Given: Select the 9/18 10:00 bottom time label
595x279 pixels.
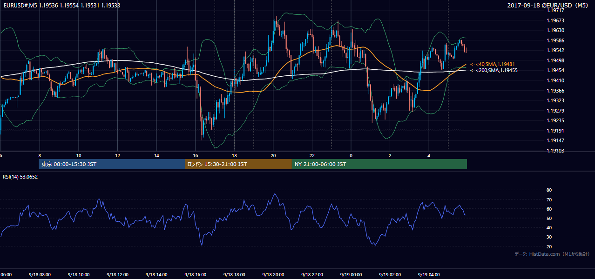Looking at the screenshot, I should pyautogui.click(x=79, y=275).
